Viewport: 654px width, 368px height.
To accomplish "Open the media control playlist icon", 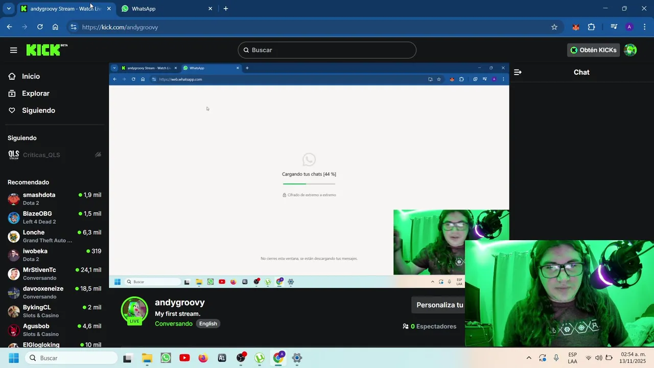I will coord(614,27).
